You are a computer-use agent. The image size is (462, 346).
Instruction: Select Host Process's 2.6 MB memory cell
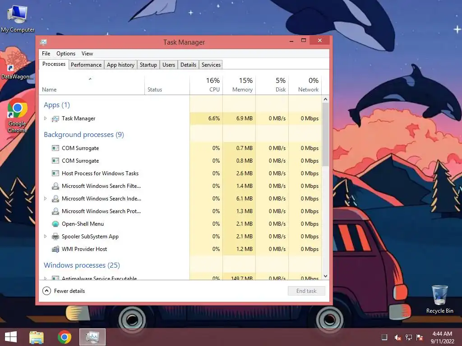[239, 173]
